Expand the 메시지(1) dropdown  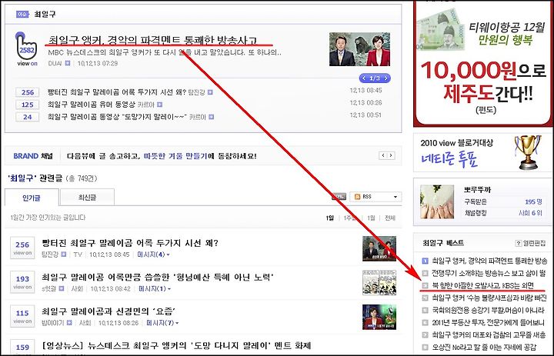[x=155, y=288]
